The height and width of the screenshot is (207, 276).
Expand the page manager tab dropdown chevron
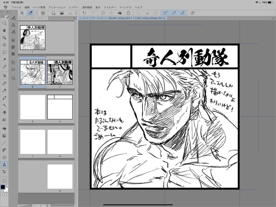[74, 18]
